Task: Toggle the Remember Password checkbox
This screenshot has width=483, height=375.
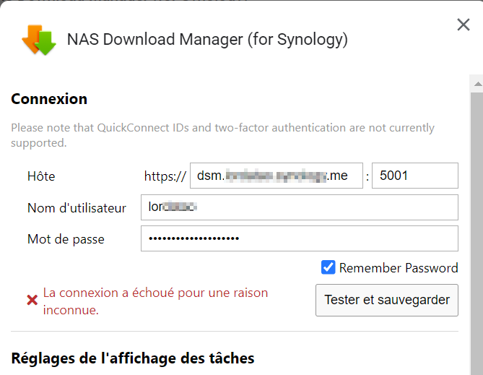Action: click(328, 268)
